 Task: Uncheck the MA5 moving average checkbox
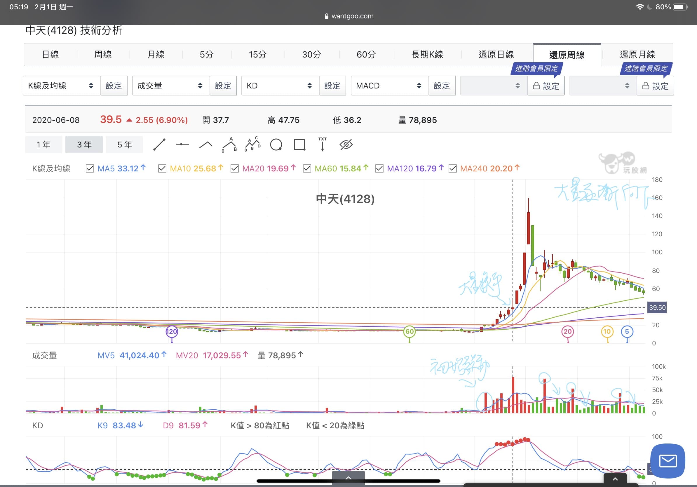pos(90,168)
